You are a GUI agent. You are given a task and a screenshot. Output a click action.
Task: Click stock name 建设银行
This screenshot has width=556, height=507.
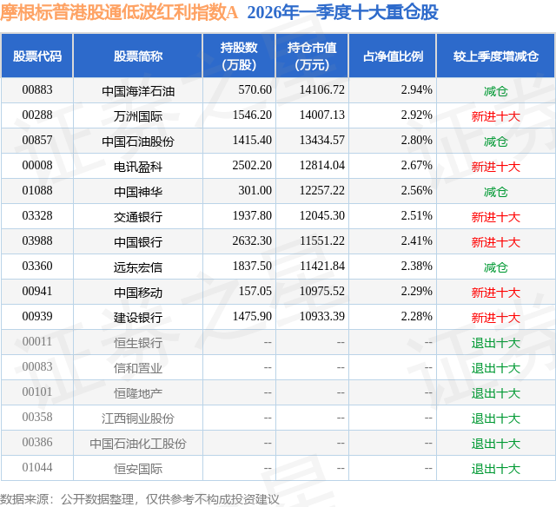tap(138, 318)
